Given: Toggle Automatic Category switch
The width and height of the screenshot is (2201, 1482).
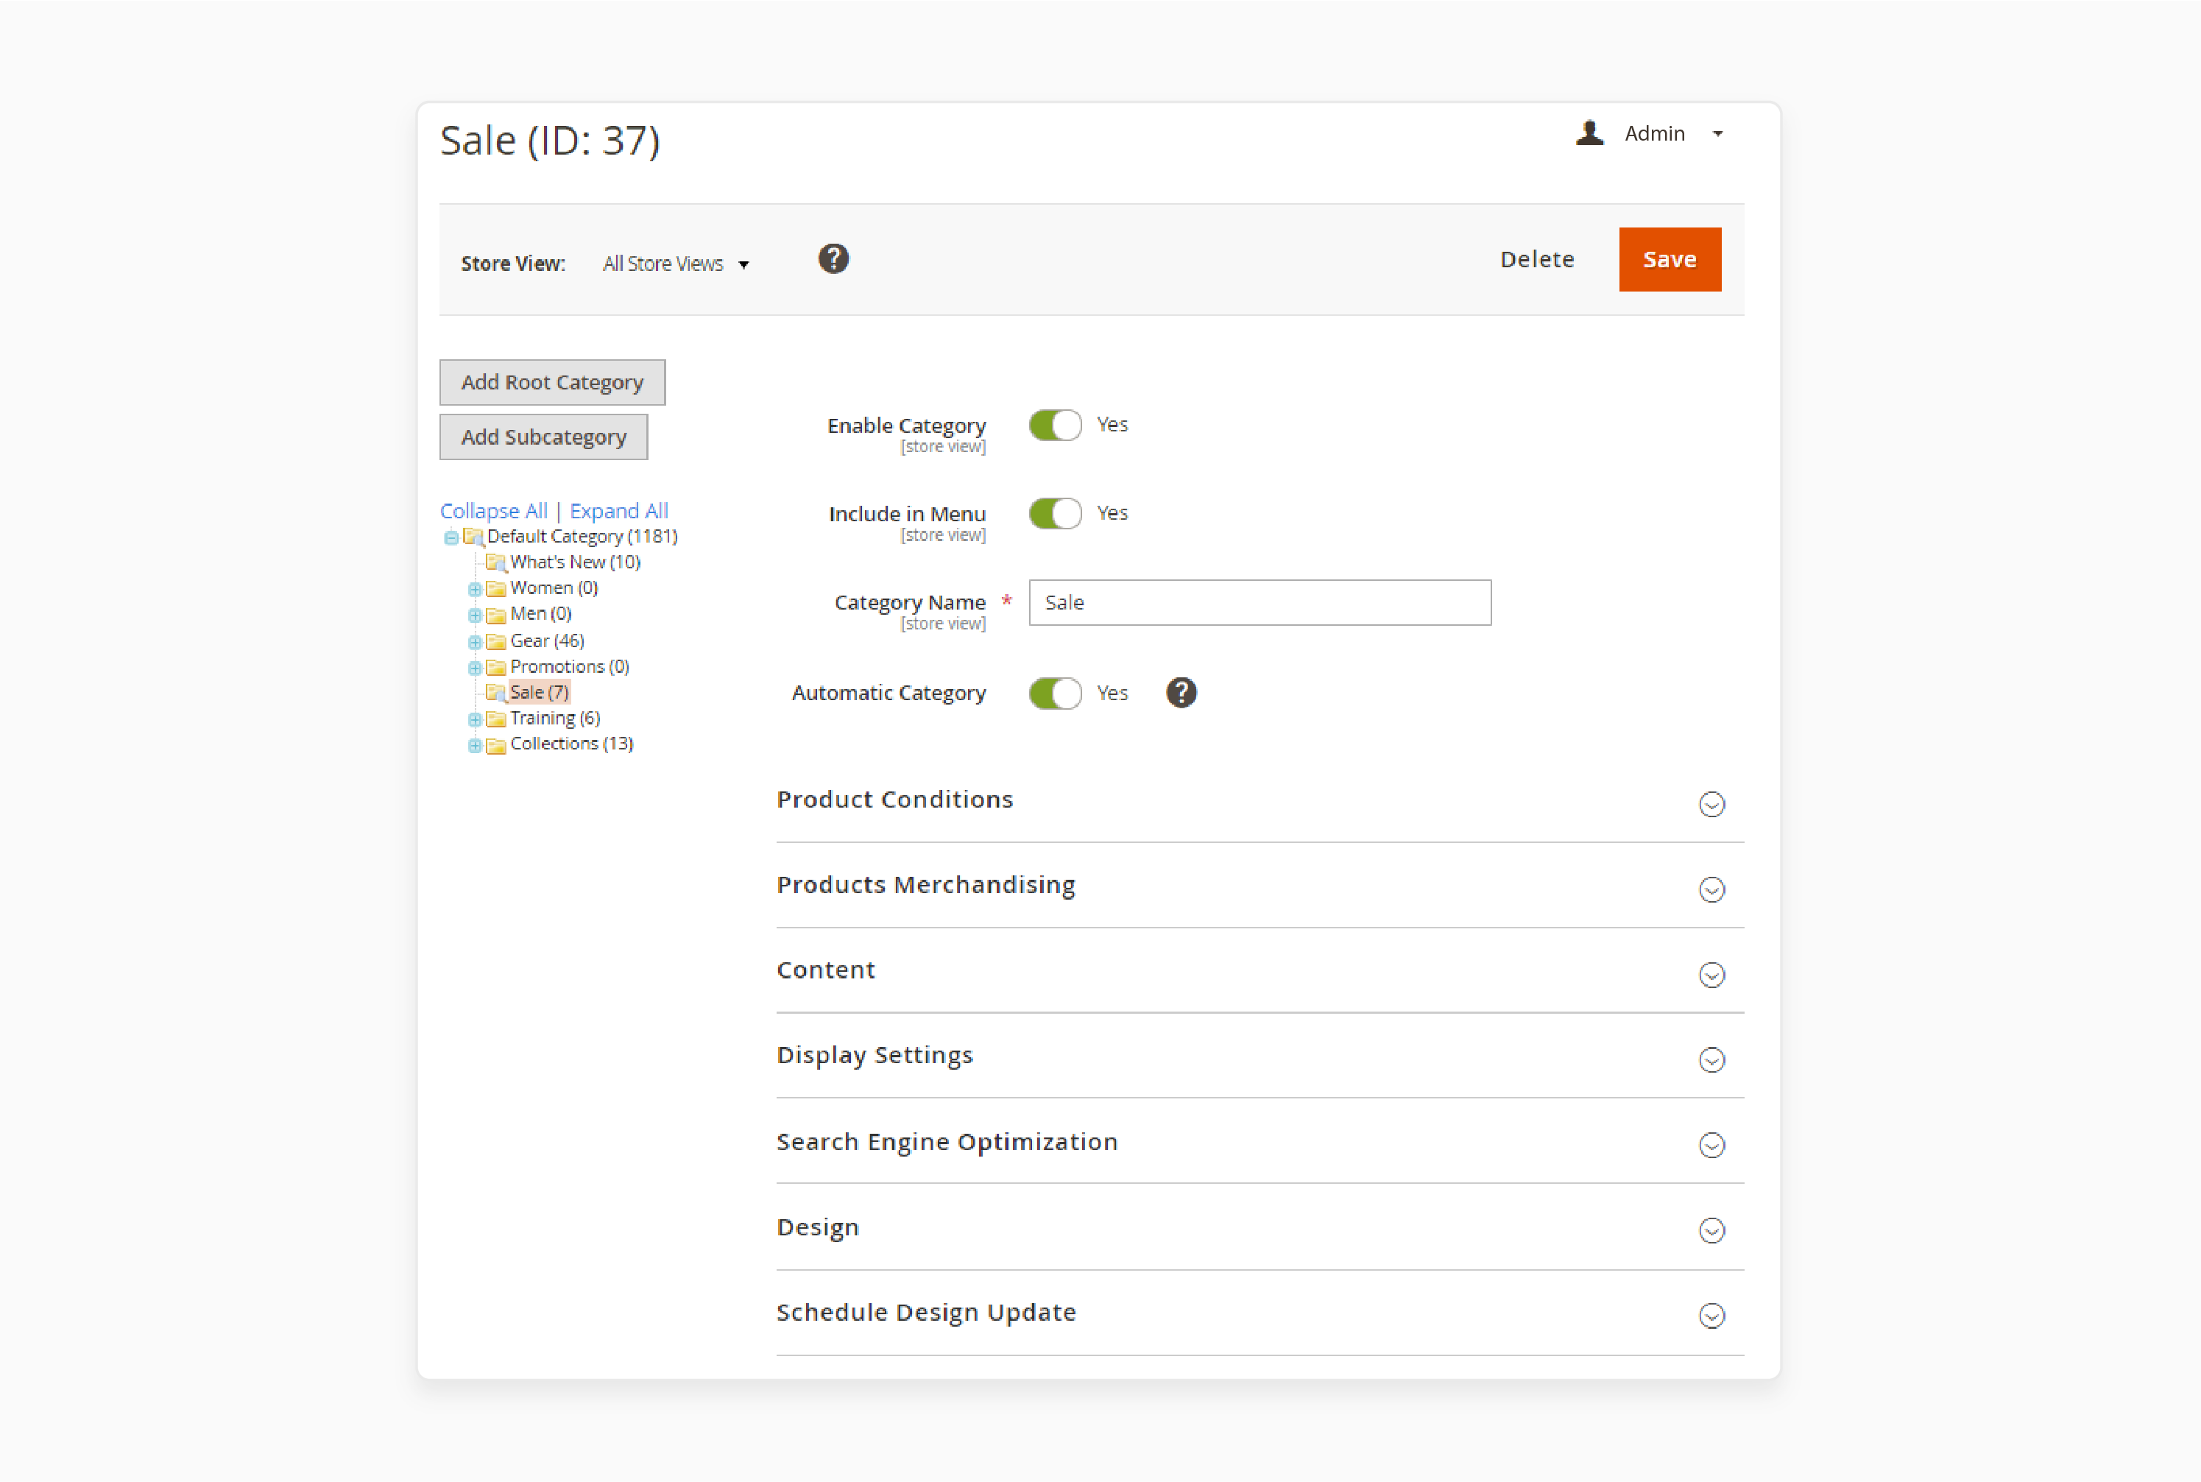Looking at the screenshot, I should point(1055,693).
